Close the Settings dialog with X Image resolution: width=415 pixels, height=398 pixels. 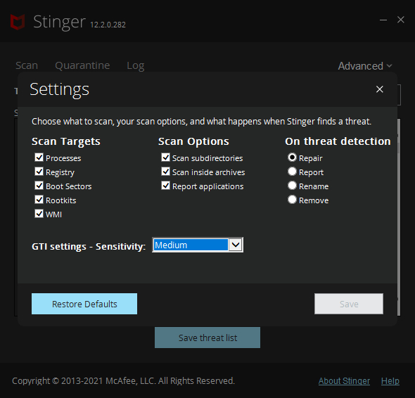(380, 89)
